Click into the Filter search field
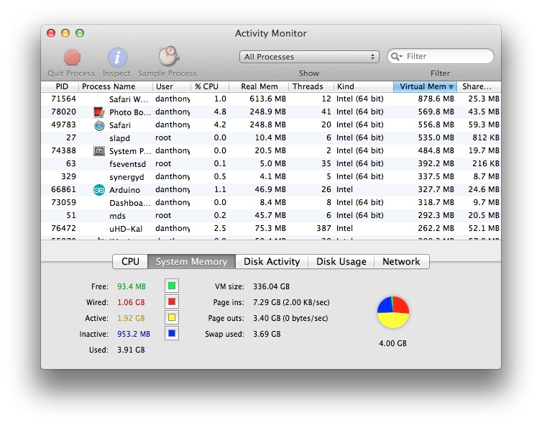 click(x=441, y=56)
